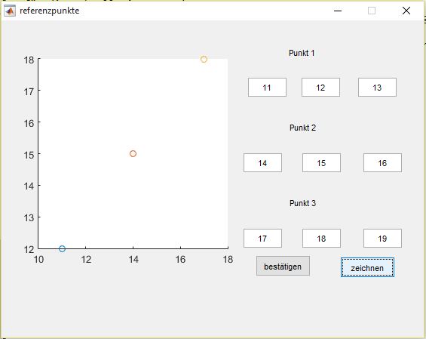Viewport: 426px width, 339px height.
Task: Click the Punkt 1 label
Action: [x=302, y=53]
